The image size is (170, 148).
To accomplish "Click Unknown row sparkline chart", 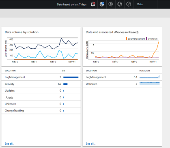I will pyautogui.click(x=150, y=84).
